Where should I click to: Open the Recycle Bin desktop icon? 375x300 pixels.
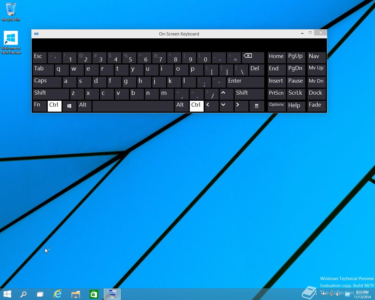(11, 12)
